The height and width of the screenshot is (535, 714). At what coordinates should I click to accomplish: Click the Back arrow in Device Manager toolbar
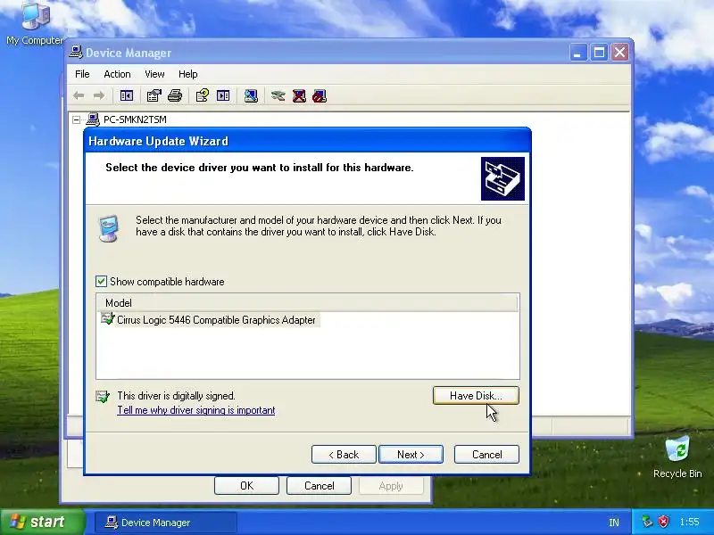click(79, 96)
